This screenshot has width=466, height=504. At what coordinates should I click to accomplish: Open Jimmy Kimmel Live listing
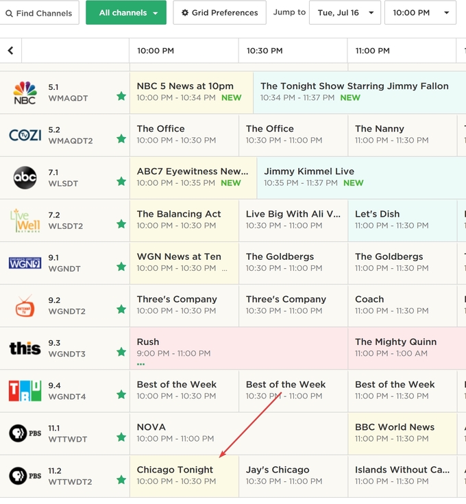[x=362, y=178]
